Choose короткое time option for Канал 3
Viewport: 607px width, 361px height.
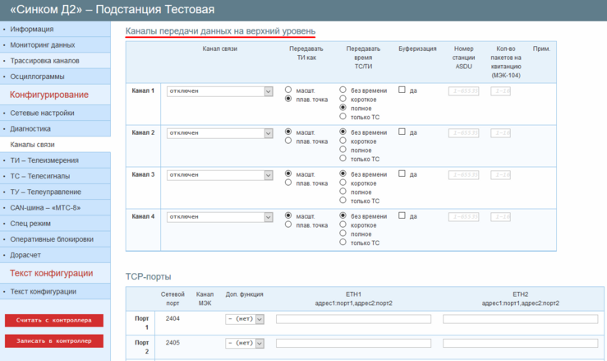pos(343,183)
